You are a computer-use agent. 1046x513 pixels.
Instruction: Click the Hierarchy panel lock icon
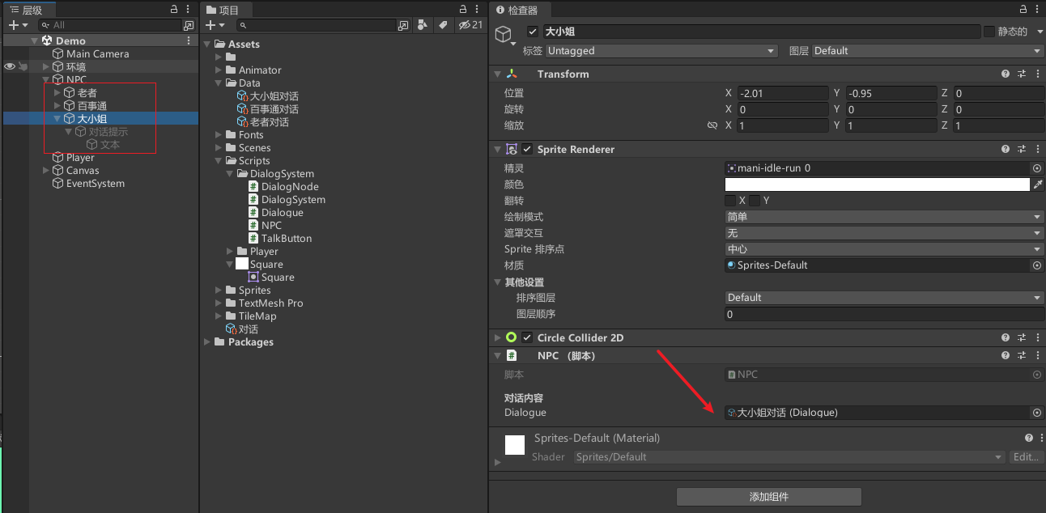174,10
